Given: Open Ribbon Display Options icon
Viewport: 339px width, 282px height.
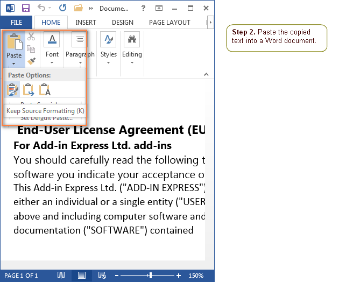Looking at the screenshot, I should click(159, 8).
